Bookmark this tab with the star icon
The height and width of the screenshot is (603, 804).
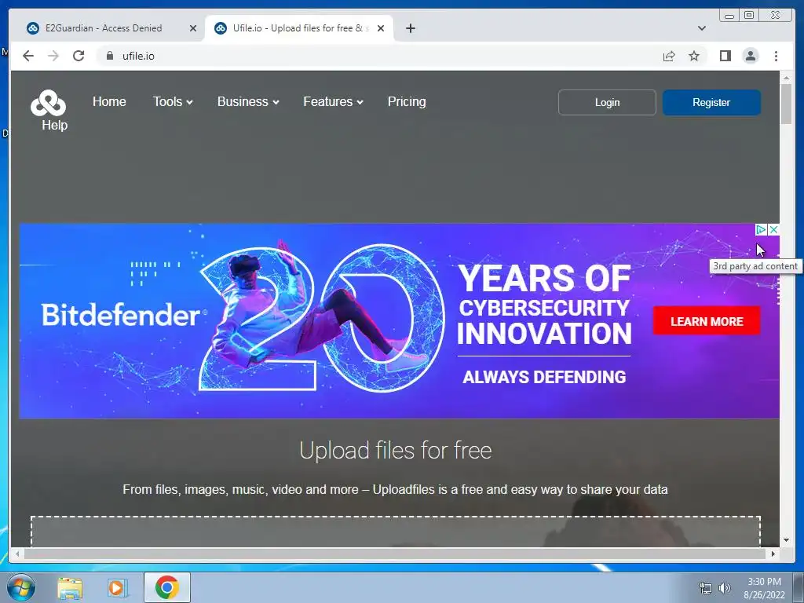pos(694,56)
